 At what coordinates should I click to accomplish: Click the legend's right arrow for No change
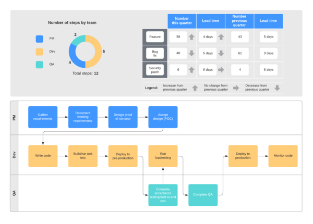[236, 88]
